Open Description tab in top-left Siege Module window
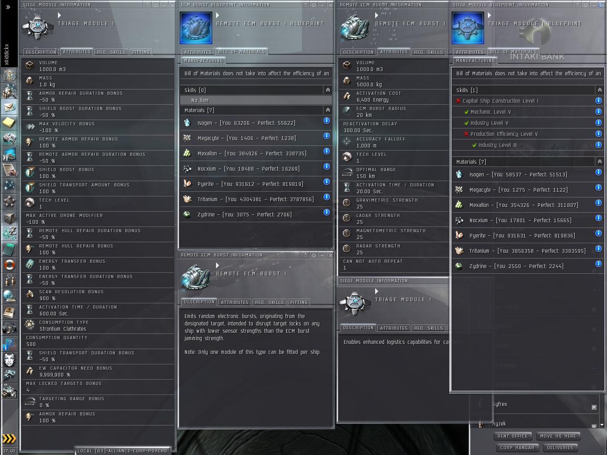 pyautogui.click(x=41, y=52)
